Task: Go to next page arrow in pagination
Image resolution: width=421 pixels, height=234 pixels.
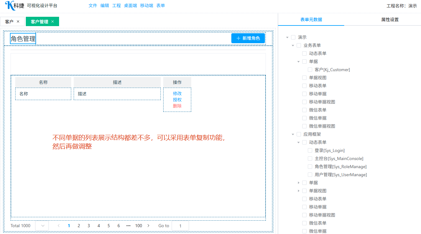Action: (x=148, y=226)
